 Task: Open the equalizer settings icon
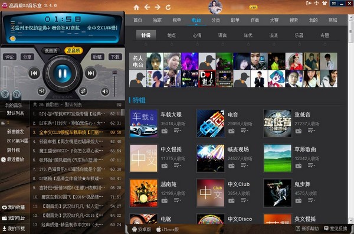click(x=41, y=91)
